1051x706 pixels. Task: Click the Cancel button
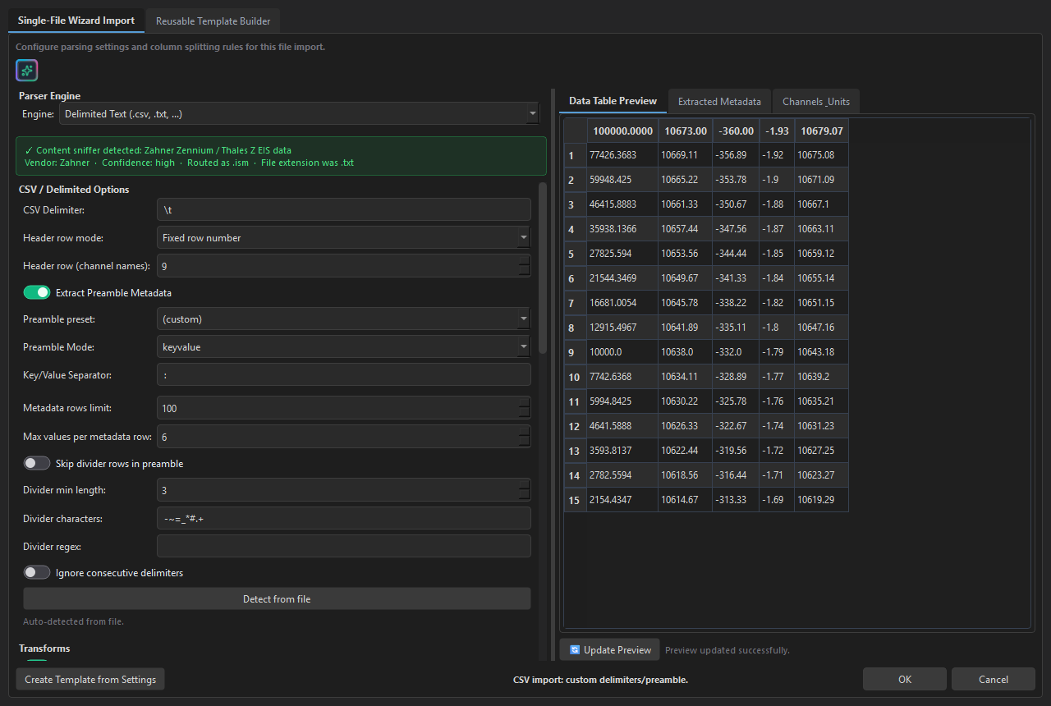point(994,679)
